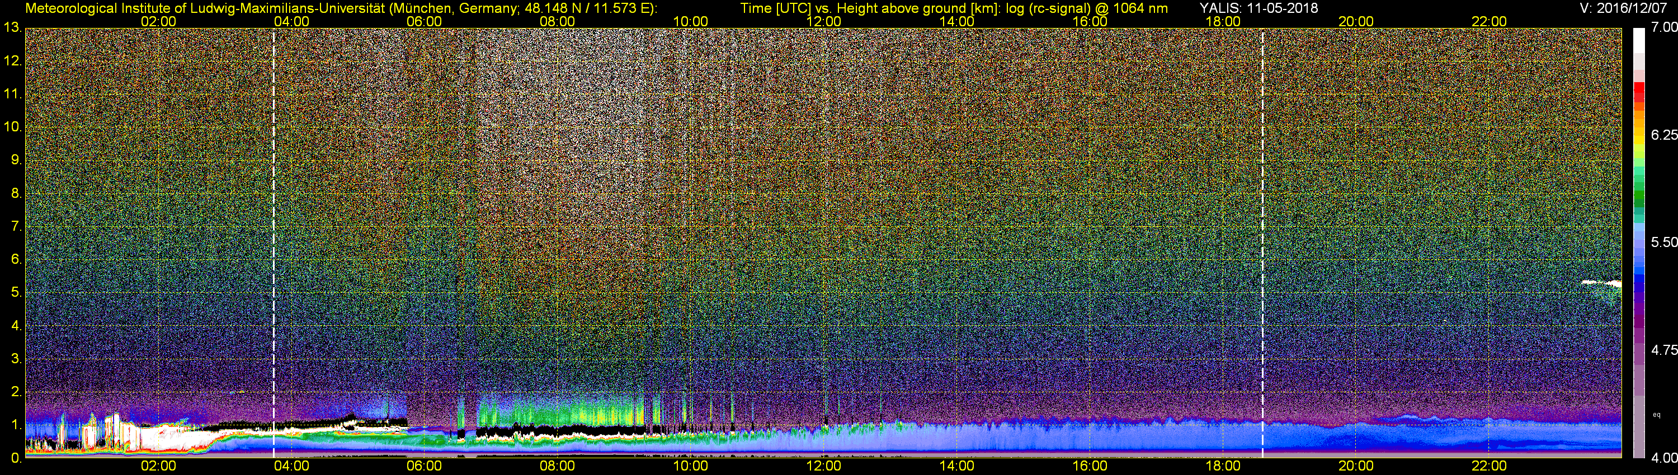Pick the white segment of the colorbar
The width and height of the screenshot is (1678, 475).
click(x=1639, y=40)
